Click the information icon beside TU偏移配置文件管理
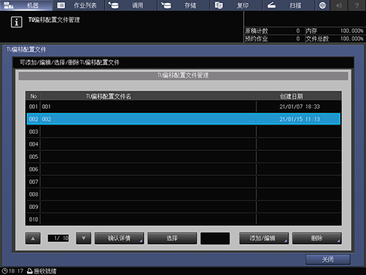The width and height of the screenshot is (366, 275). point(16,22)
